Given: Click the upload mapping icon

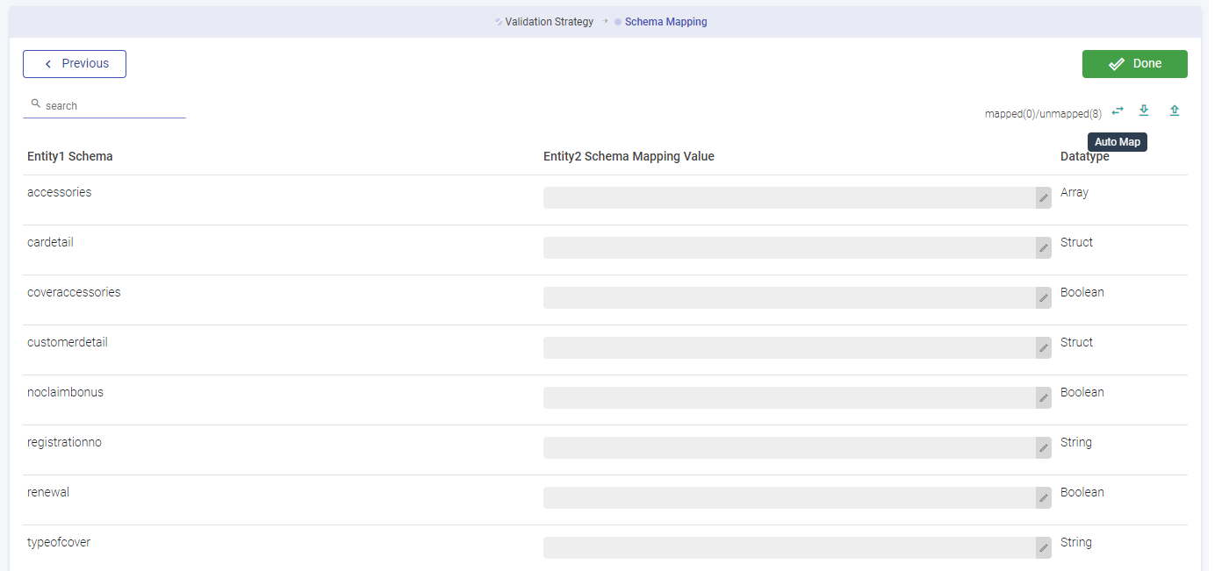Looking at the screenshot, I should click(x=1175, y=111).
